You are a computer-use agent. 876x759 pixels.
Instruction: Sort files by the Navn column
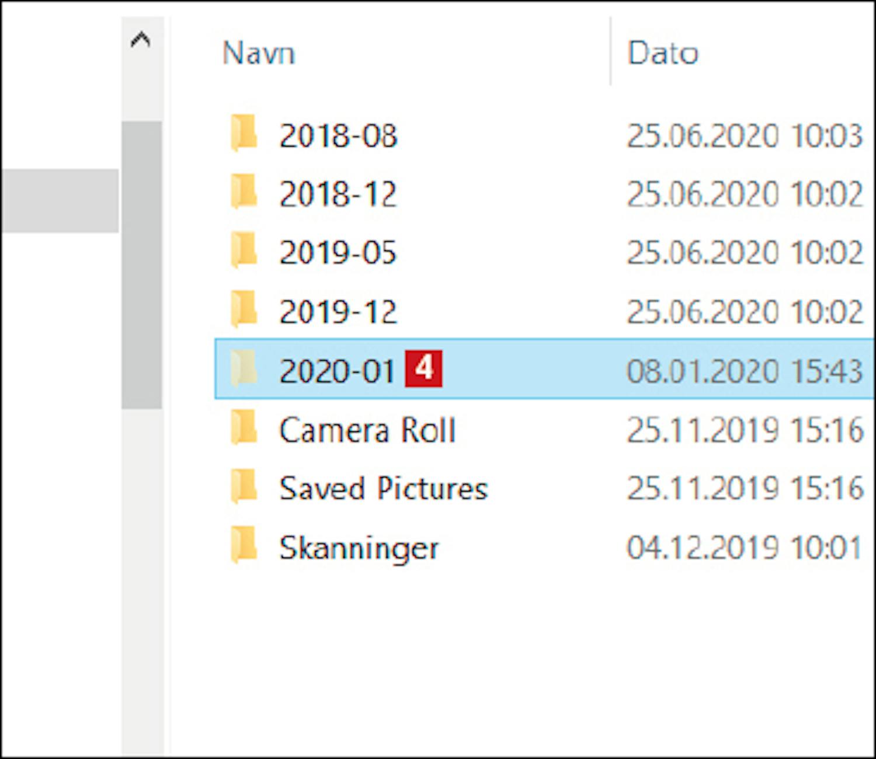click(x=259, y=53)
